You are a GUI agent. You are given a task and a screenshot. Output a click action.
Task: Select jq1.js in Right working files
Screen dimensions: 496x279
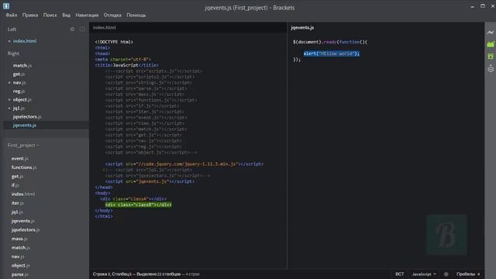tap(19, 108)
